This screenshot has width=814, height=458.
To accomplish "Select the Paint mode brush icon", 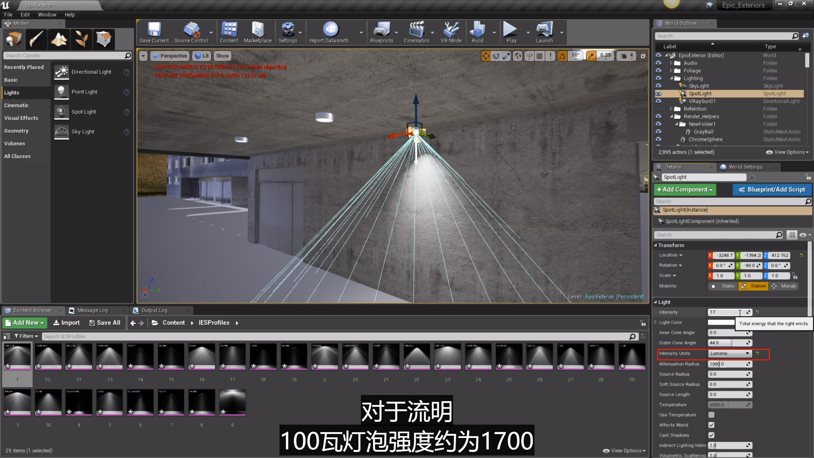I will click(x=36, y=39).
